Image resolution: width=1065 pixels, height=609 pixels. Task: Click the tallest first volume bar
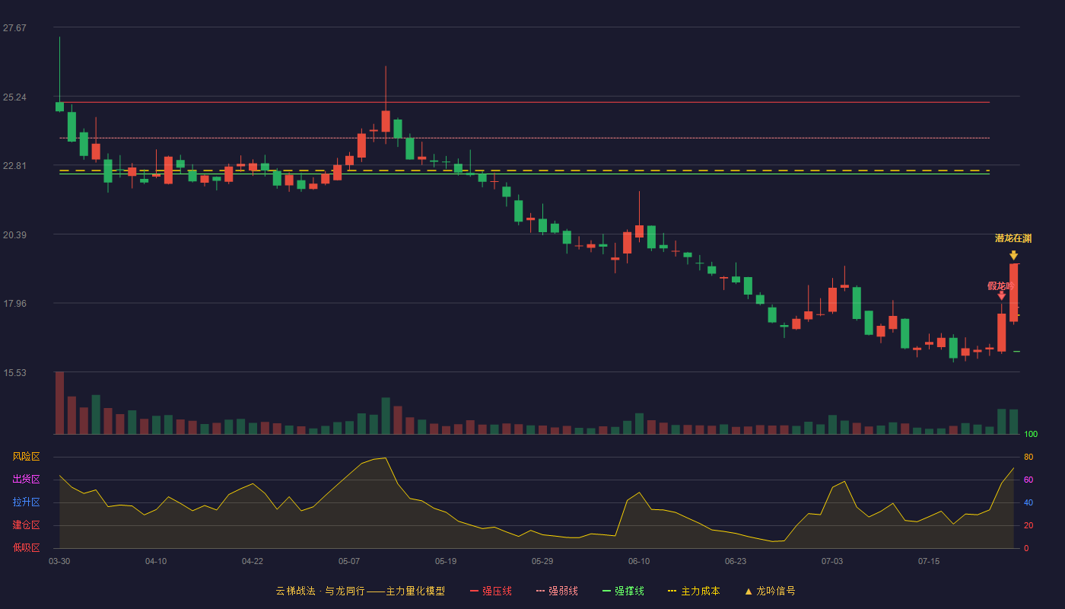tap(59, 403)
